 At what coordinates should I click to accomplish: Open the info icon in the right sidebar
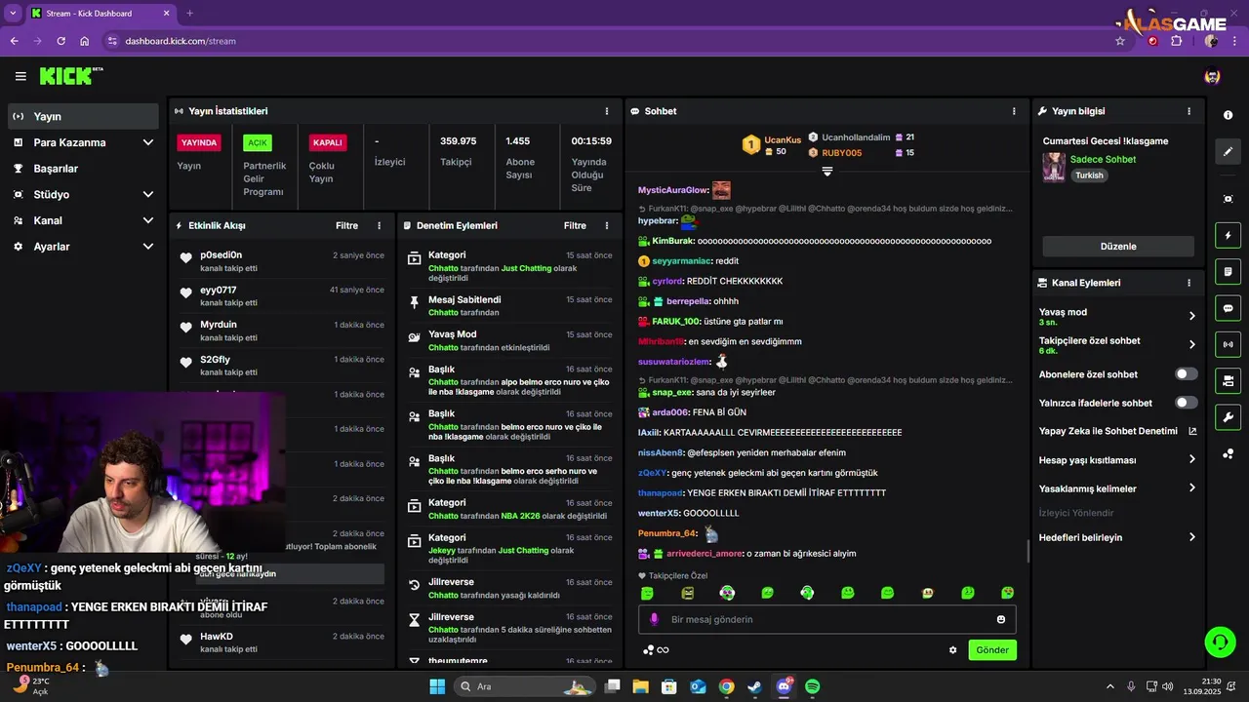(1228, 115)
